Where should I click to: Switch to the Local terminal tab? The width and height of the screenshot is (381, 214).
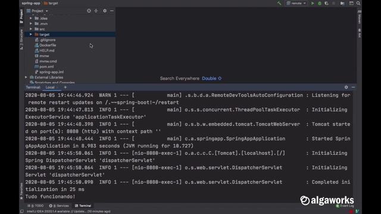coord(50,87)
